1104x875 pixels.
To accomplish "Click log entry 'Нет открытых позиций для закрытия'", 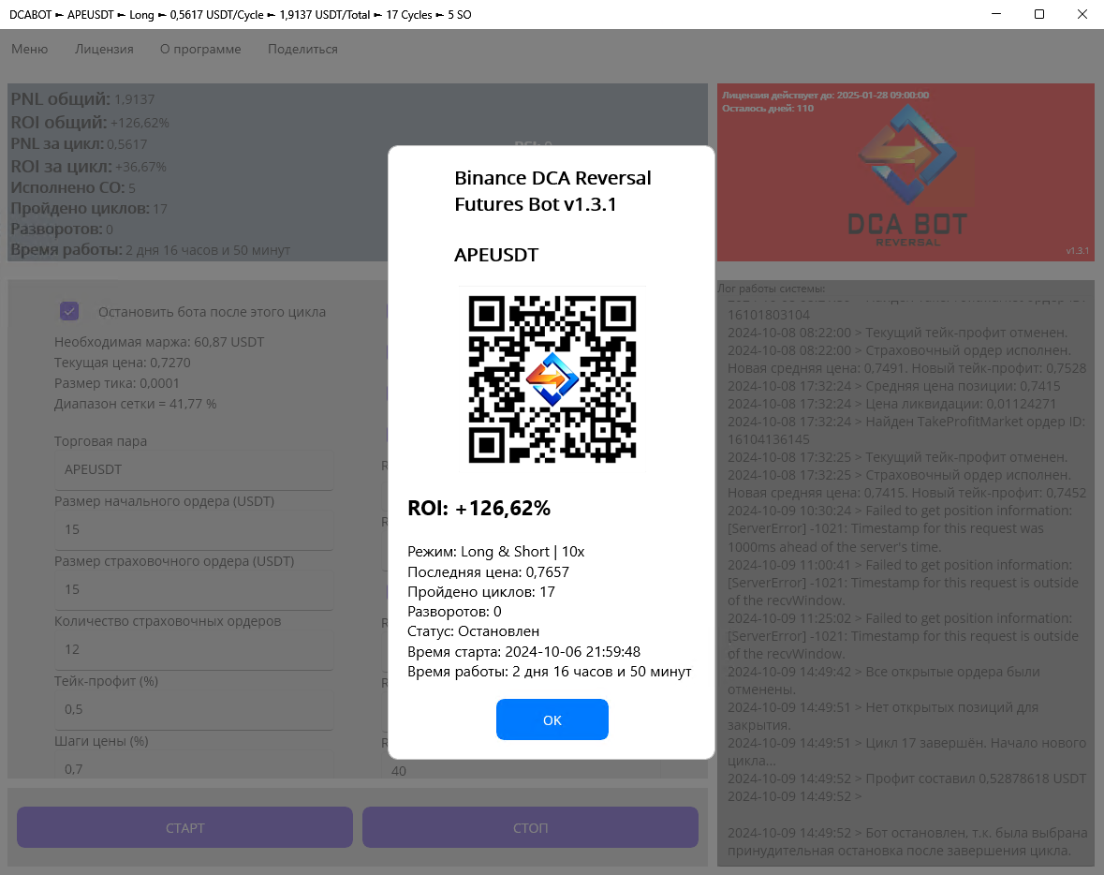I will [883, 716].
